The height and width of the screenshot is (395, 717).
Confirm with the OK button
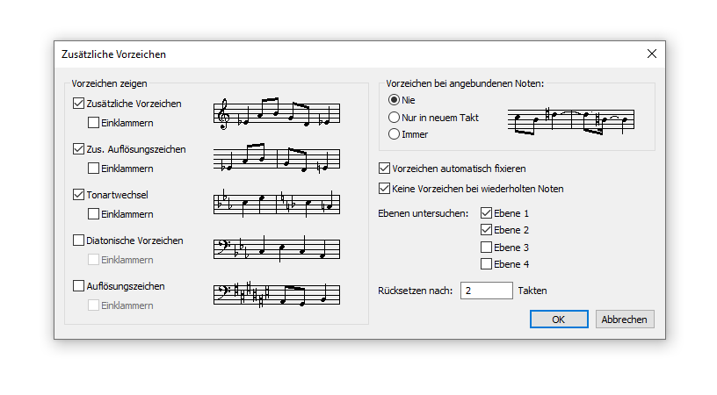559,320
